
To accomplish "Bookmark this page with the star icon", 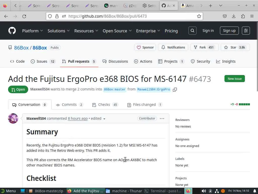I will point(199,16).
